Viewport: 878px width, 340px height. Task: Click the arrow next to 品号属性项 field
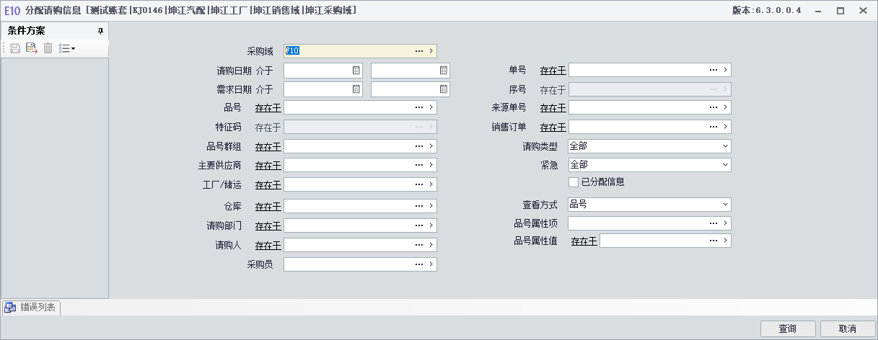(x=725, y=223)
